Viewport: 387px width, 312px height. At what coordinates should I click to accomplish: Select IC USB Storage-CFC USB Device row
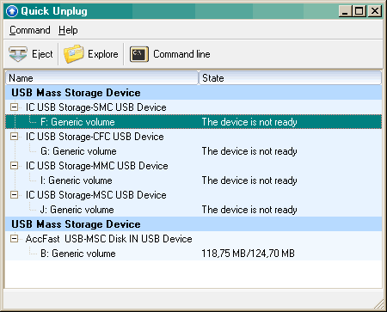(x=193, y=137)
